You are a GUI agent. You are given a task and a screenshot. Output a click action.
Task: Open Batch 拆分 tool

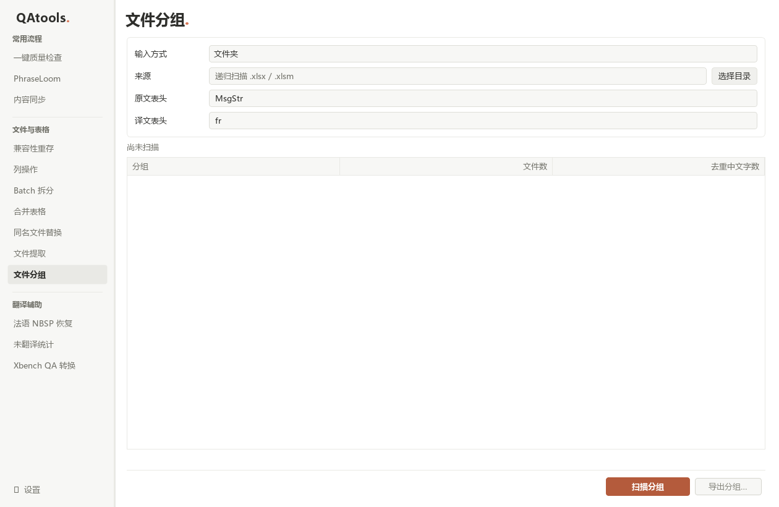[57, 190]
